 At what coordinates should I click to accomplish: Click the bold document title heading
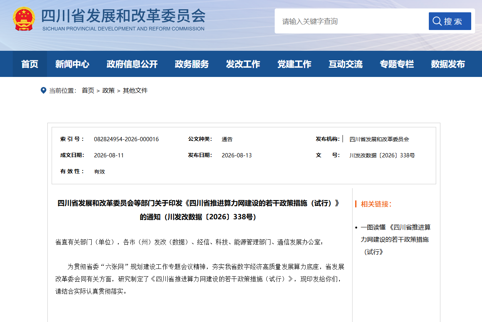pos(198,210)
